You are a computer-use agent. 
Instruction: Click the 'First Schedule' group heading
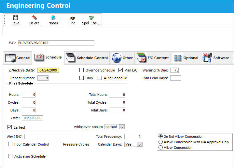click(21, 83)
